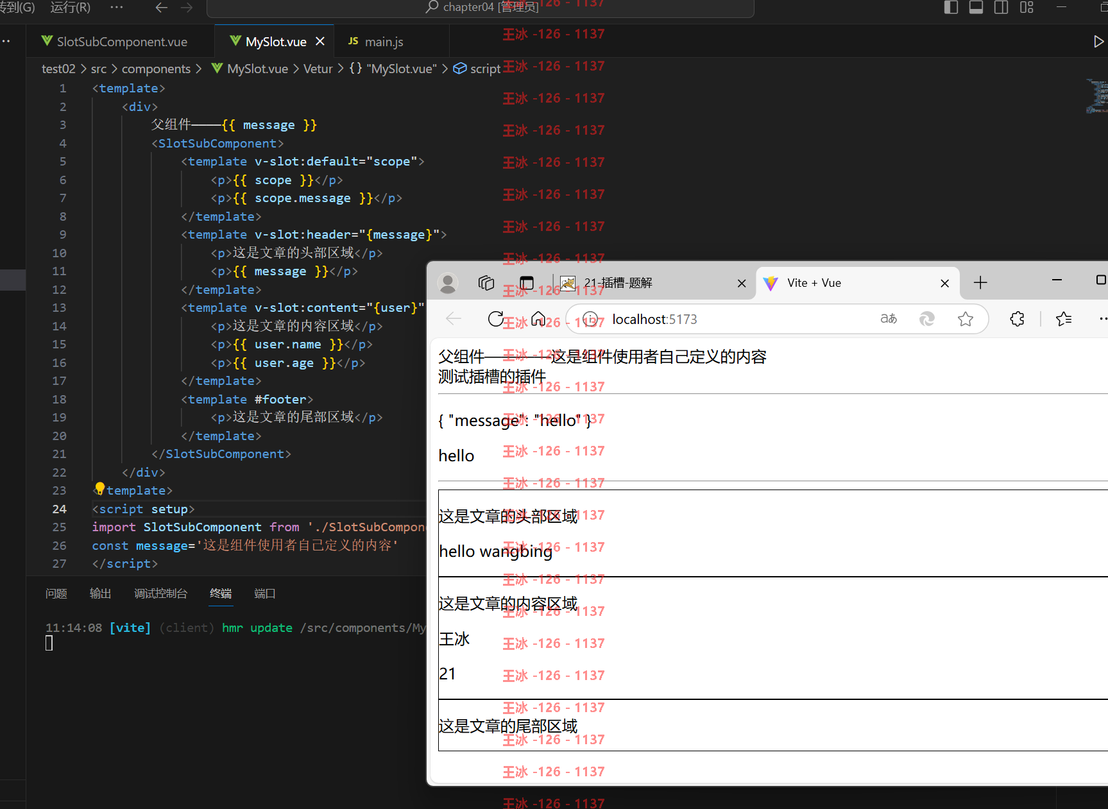Open the SlotSubComponent.vue editor tab
The height and width of the screenshot is (809, 1108).
(x=114, y=42)
